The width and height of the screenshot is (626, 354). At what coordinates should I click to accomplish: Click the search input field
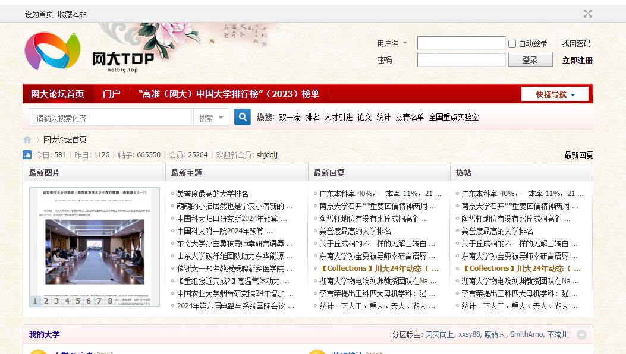coord(110,117)
